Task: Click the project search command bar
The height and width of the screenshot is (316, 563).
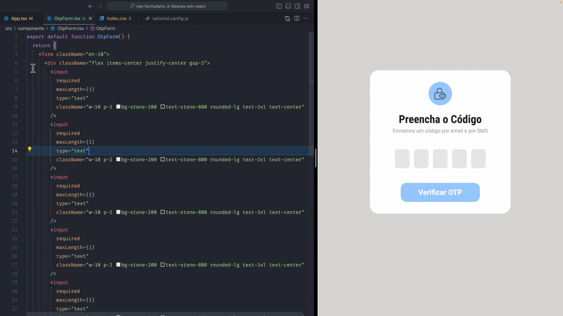Action: pyautogui.click(x=167, y=6)
